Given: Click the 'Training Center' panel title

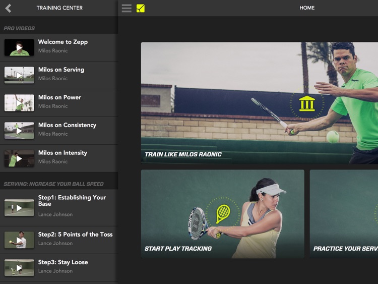Looking at the screenshot, I should click(x=59, y=8).
